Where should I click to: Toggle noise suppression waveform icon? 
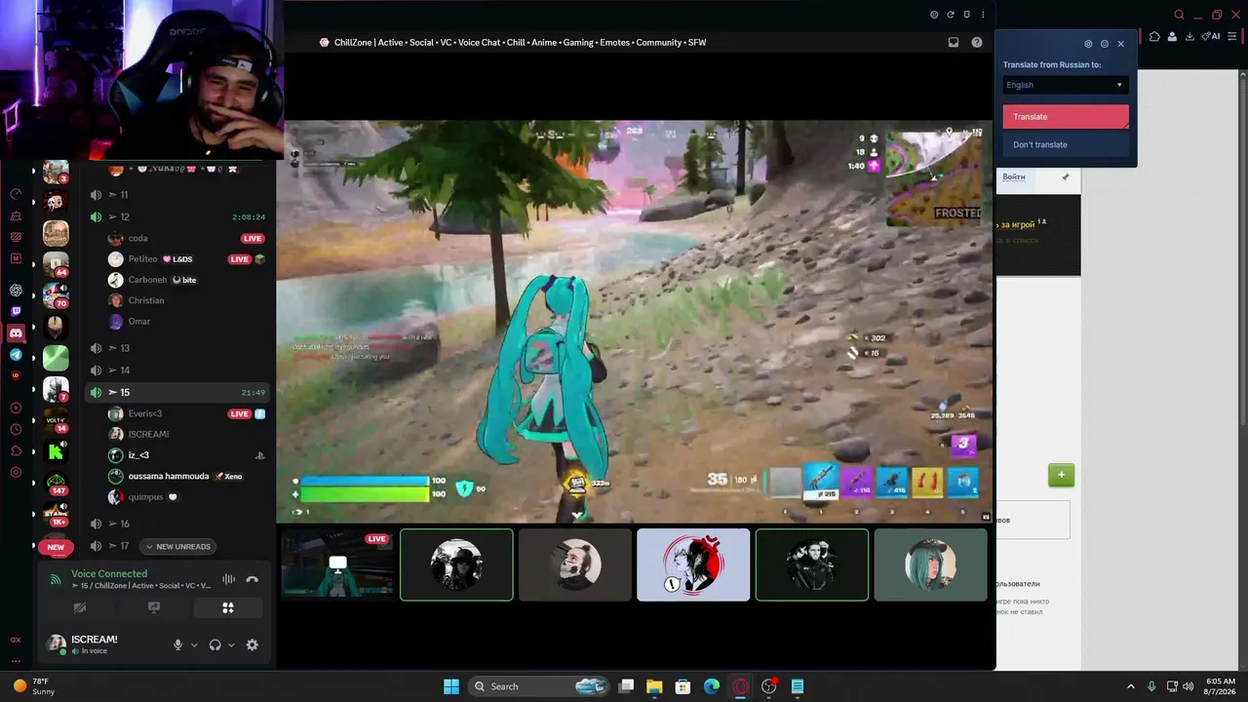tap(229, 579)
